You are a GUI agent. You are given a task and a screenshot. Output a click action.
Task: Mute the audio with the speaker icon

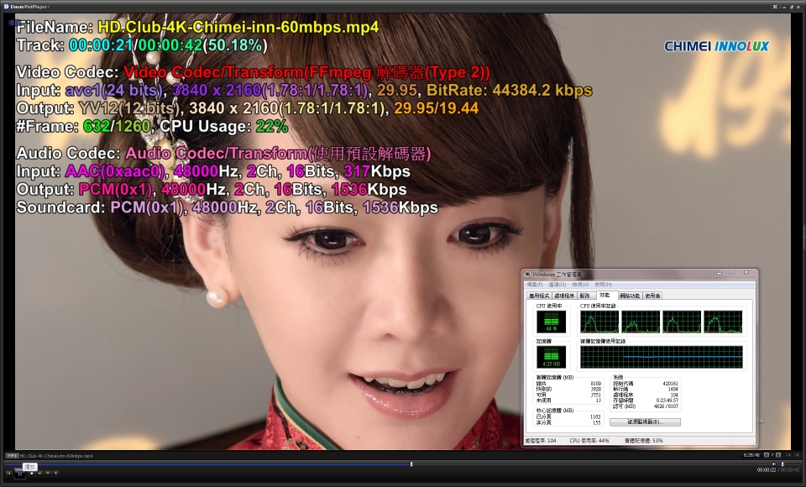[773, 463]
